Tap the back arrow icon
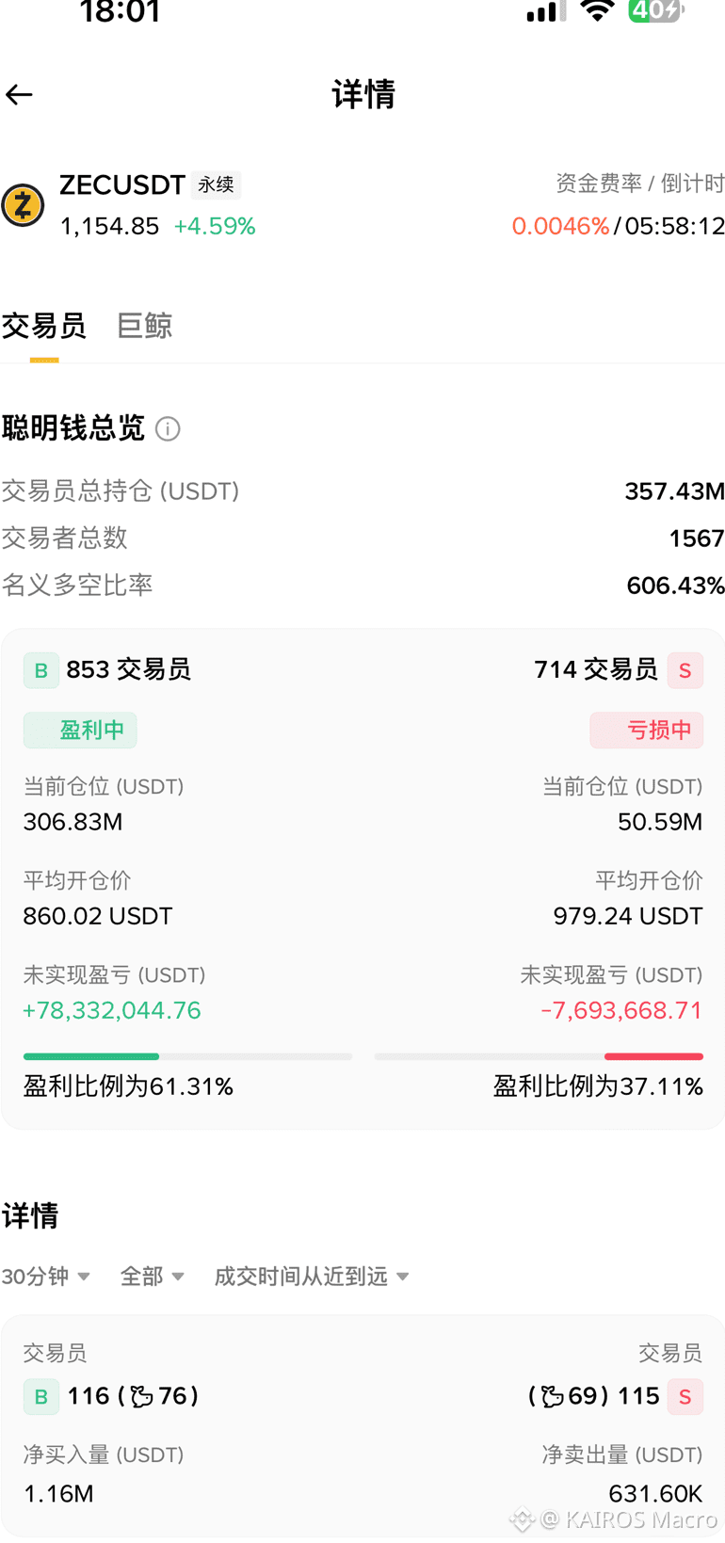The width and height of the screenshot is (725, 1543). tap(19, 94)
